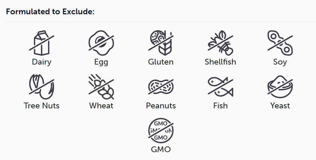
Task: Click the crossed-out Shellfish icon
Action: (x=220, y=43)
